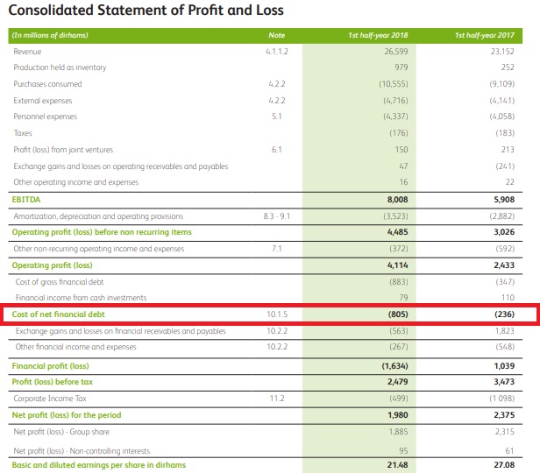Click 'Net profit (loss) for the period' label
The width and height of the screenshot is (540, 473).
tap(67, 415)
